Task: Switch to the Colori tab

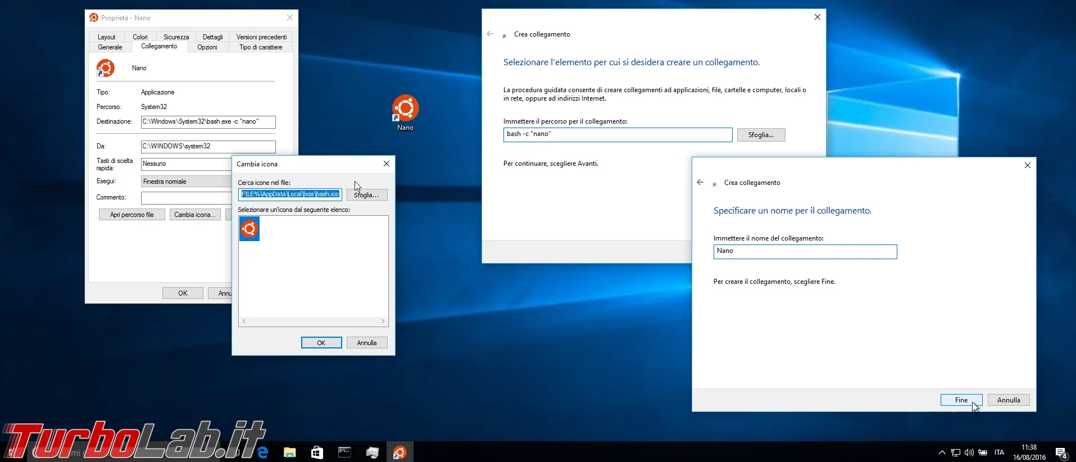Action: [x=140, y=37]
